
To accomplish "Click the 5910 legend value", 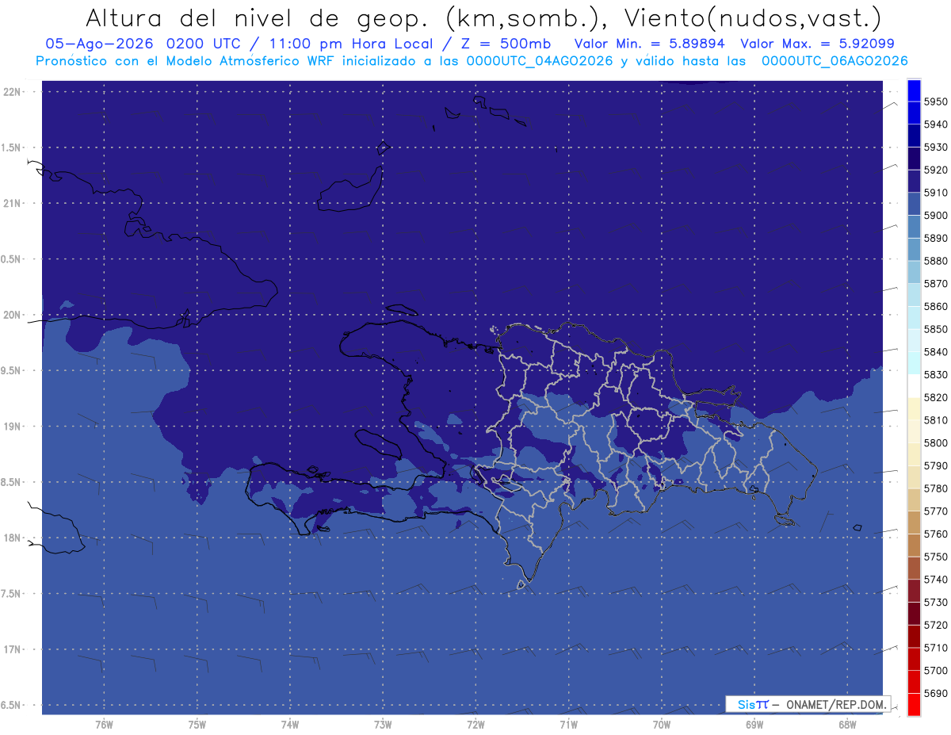I will coord(936,193).
